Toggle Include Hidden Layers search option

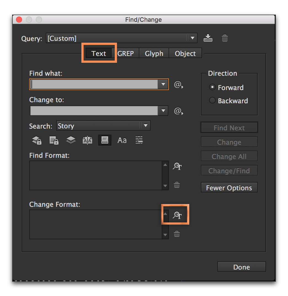tap(71, 140)
